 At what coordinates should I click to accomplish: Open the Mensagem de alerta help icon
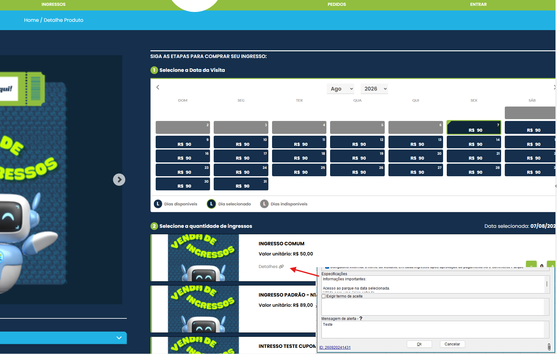pos(361,318)
